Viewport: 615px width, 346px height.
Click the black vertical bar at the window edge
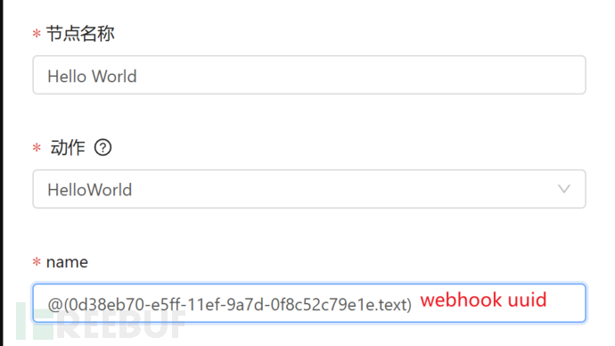2,173
